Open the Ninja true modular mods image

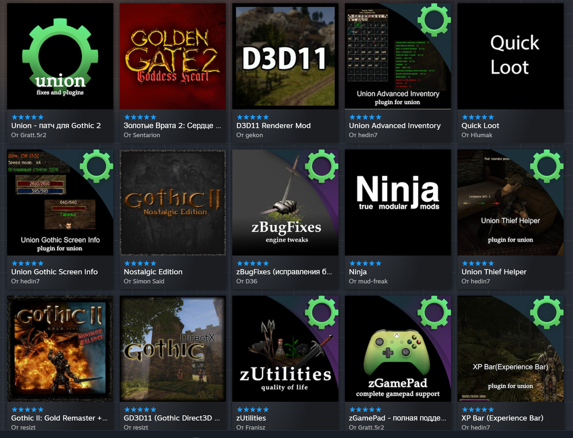pos(398,203)
